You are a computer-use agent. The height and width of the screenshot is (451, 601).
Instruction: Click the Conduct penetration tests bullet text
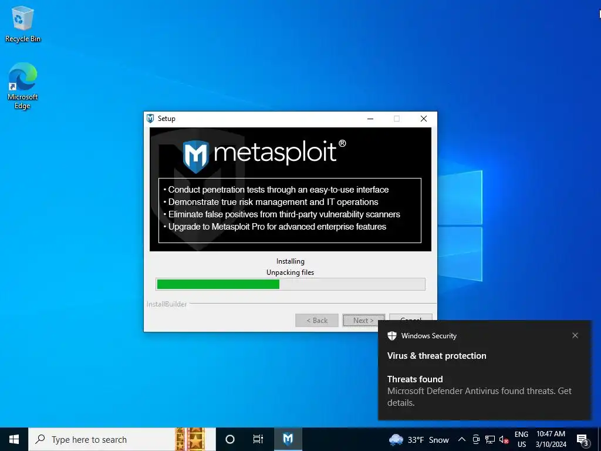[278, 190]
